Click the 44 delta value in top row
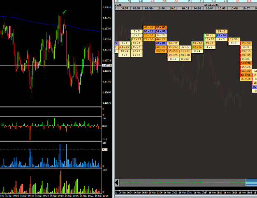 tap(140, 1)
